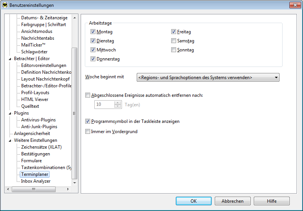
Task: Confirm settings with OK button
Action: (x=194, y=201)
